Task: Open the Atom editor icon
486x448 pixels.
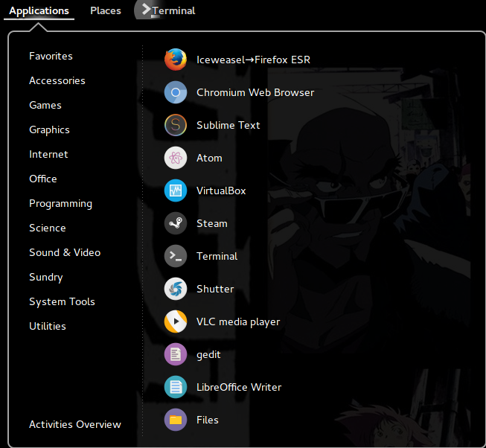Action: pyautogui.click(x=176, y=158)
